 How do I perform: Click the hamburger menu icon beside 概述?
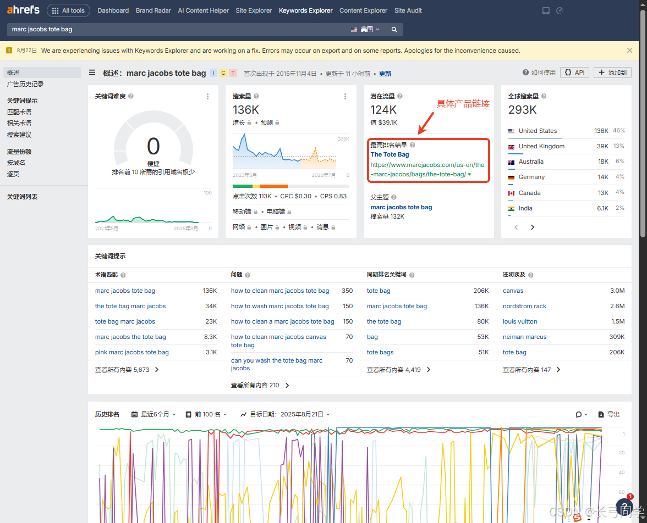(92, 73)
